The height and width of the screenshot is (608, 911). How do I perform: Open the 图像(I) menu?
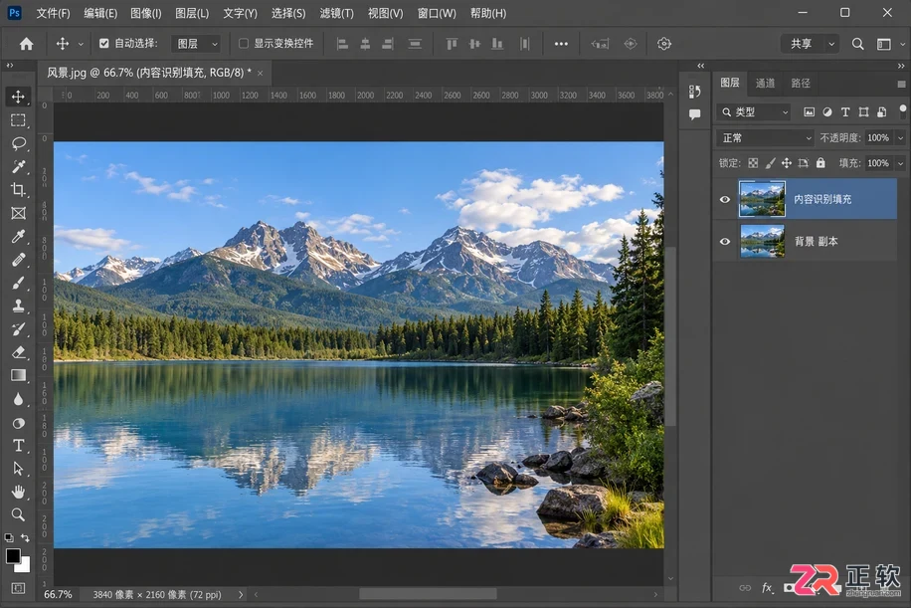[146, 13]
